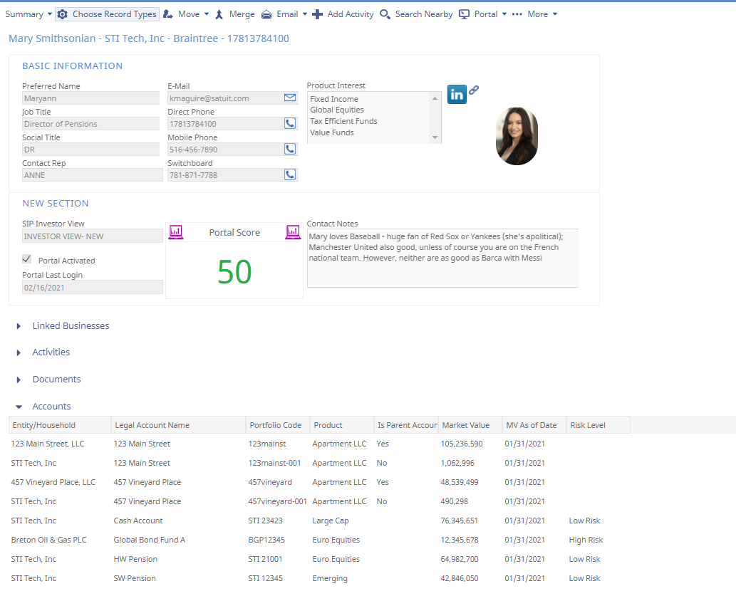736x596 pixels.
Task: Open the Mary Smithsonian record title link
Action: coord(149,38)
